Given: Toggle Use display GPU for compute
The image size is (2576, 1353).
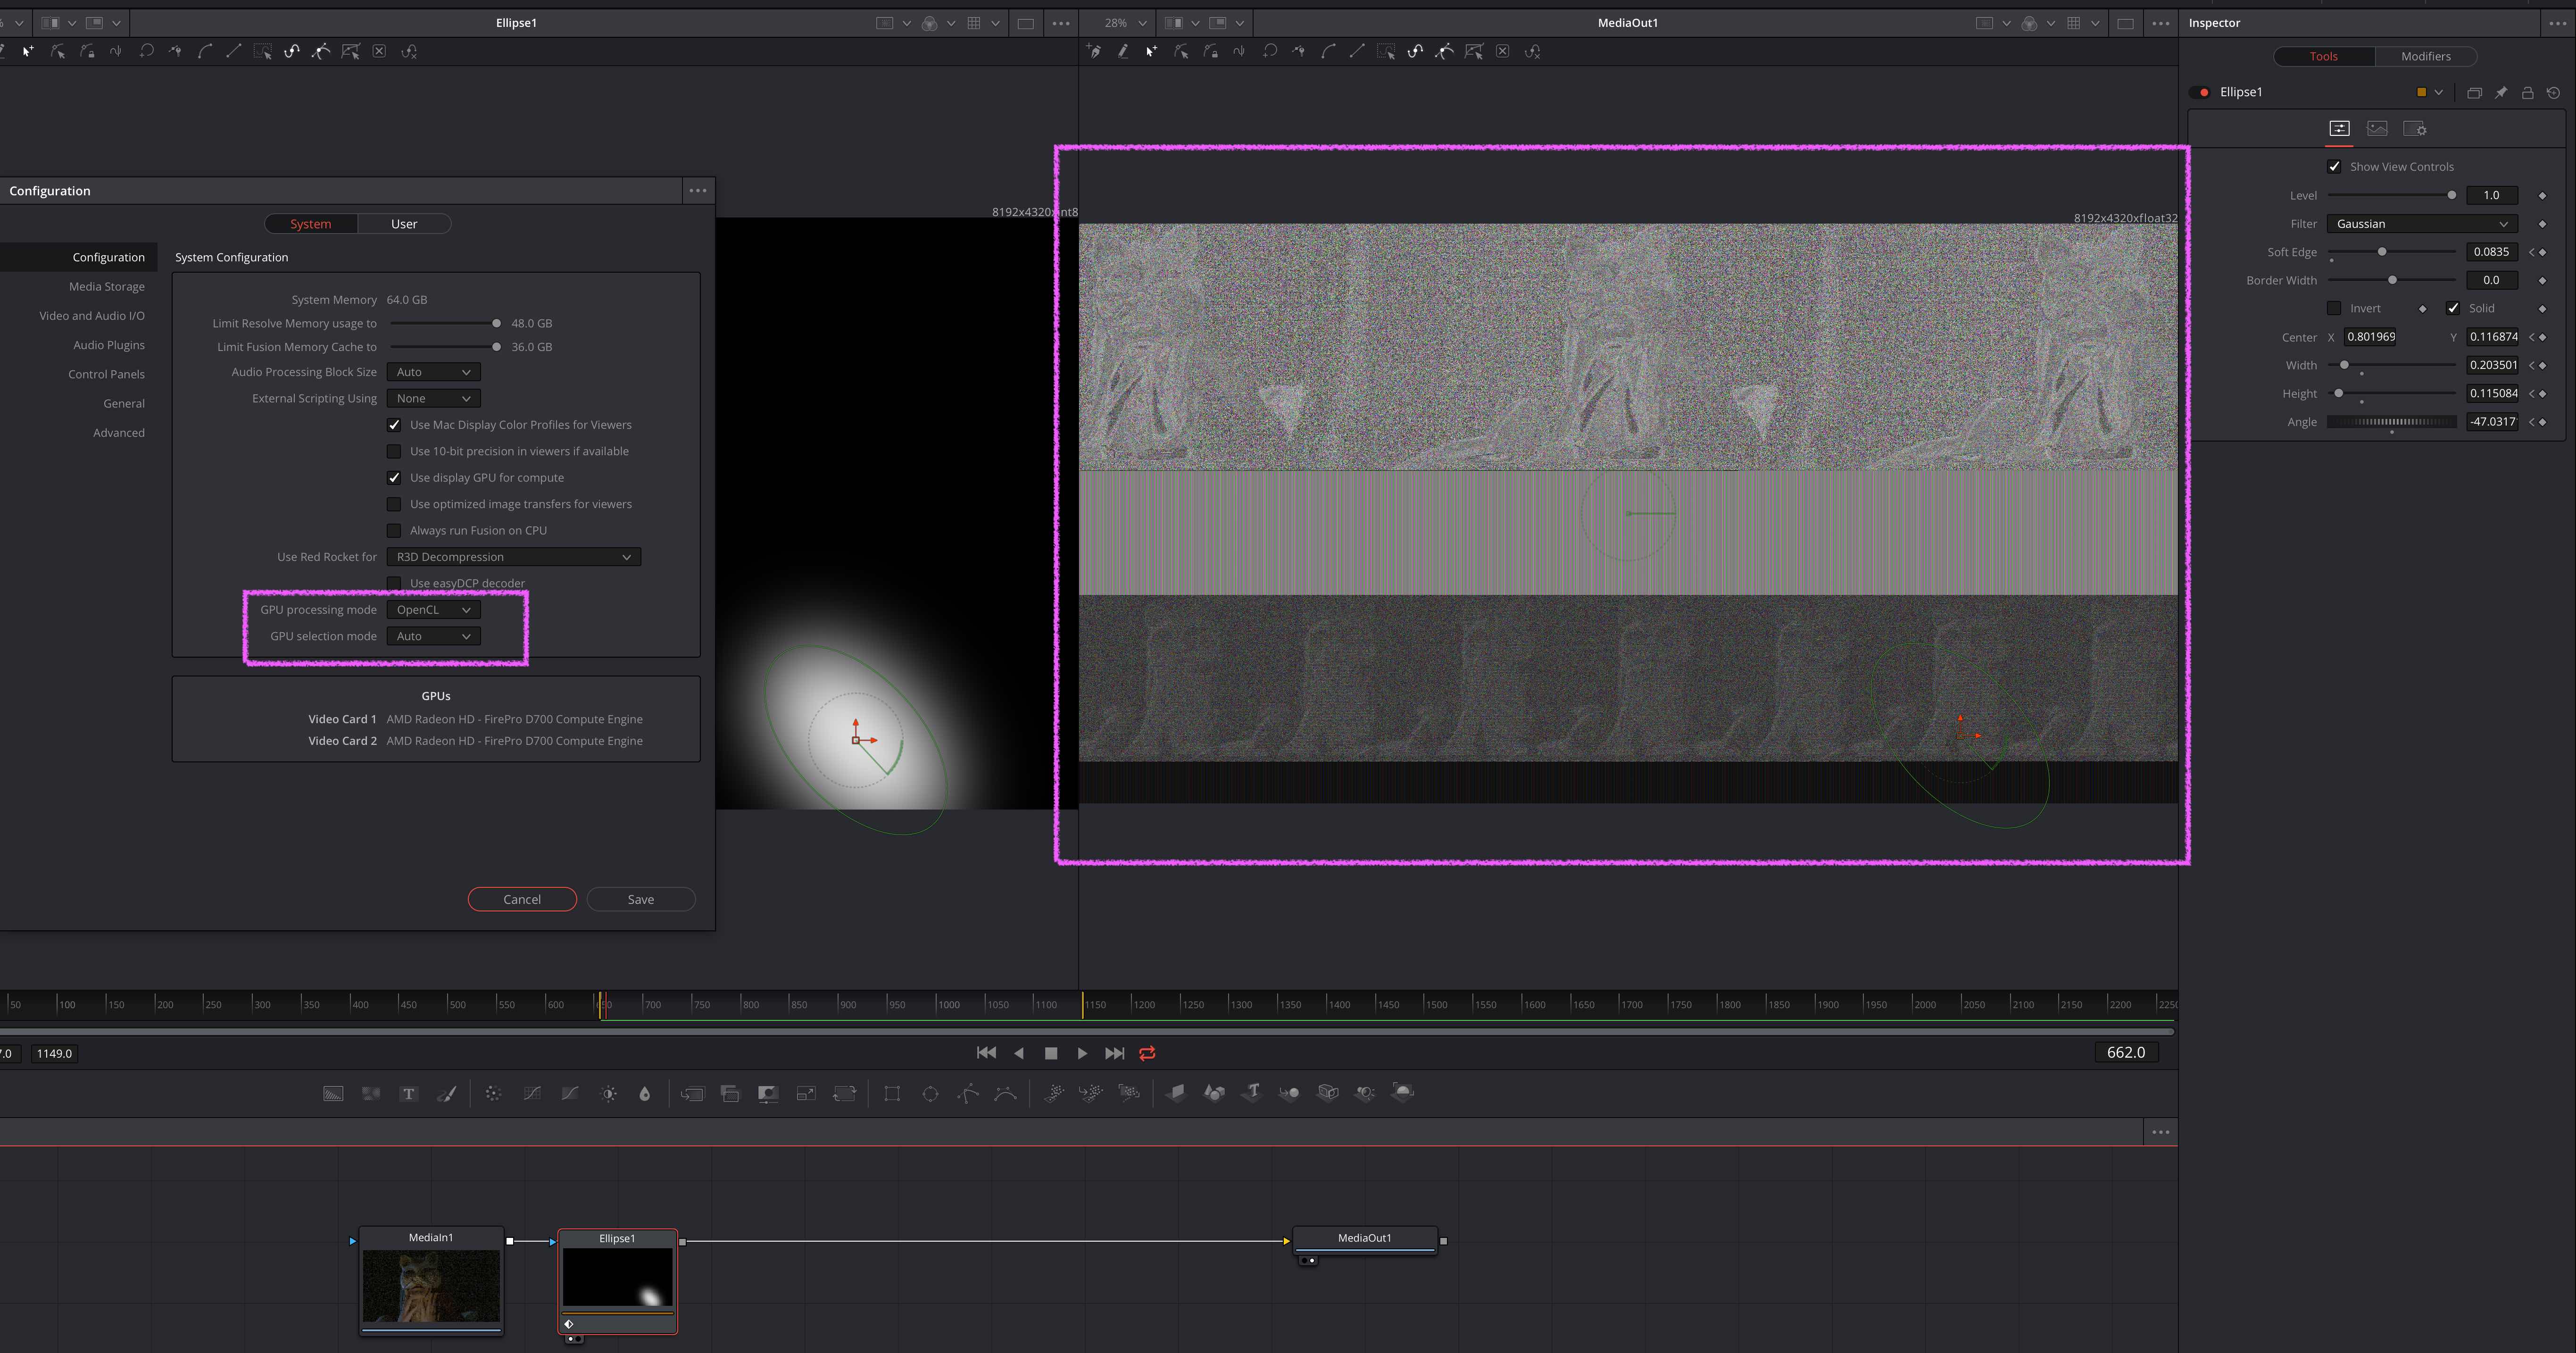Looking at the screenshot, I should [394, 478].
